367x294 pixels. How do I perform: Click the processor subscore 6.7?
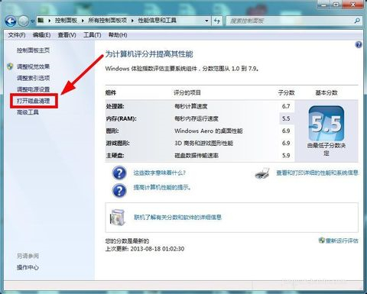[286, 106]
